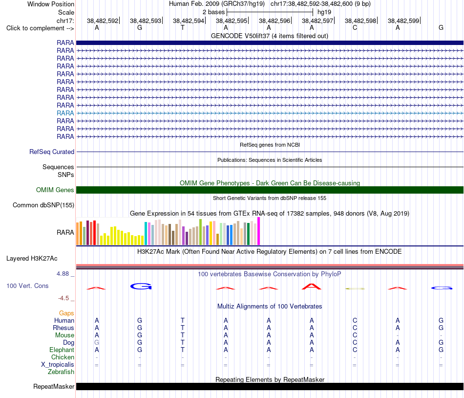Click the 'Zebrafish' alignment row label
464x398 pixels.
click(61, 372)
